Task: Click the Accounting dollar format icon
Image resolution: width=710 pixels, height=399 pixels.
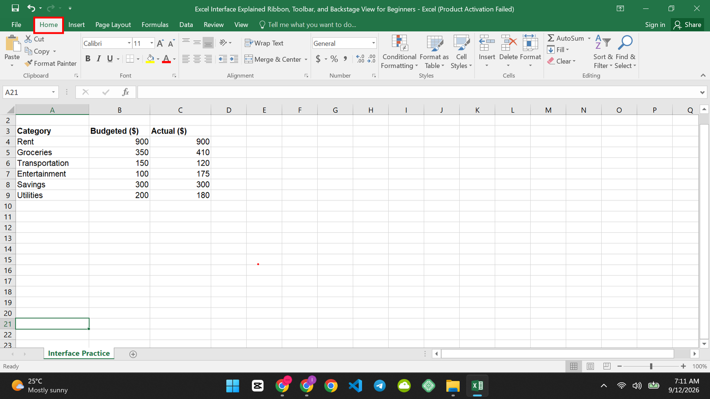Action: click(318, 59)
